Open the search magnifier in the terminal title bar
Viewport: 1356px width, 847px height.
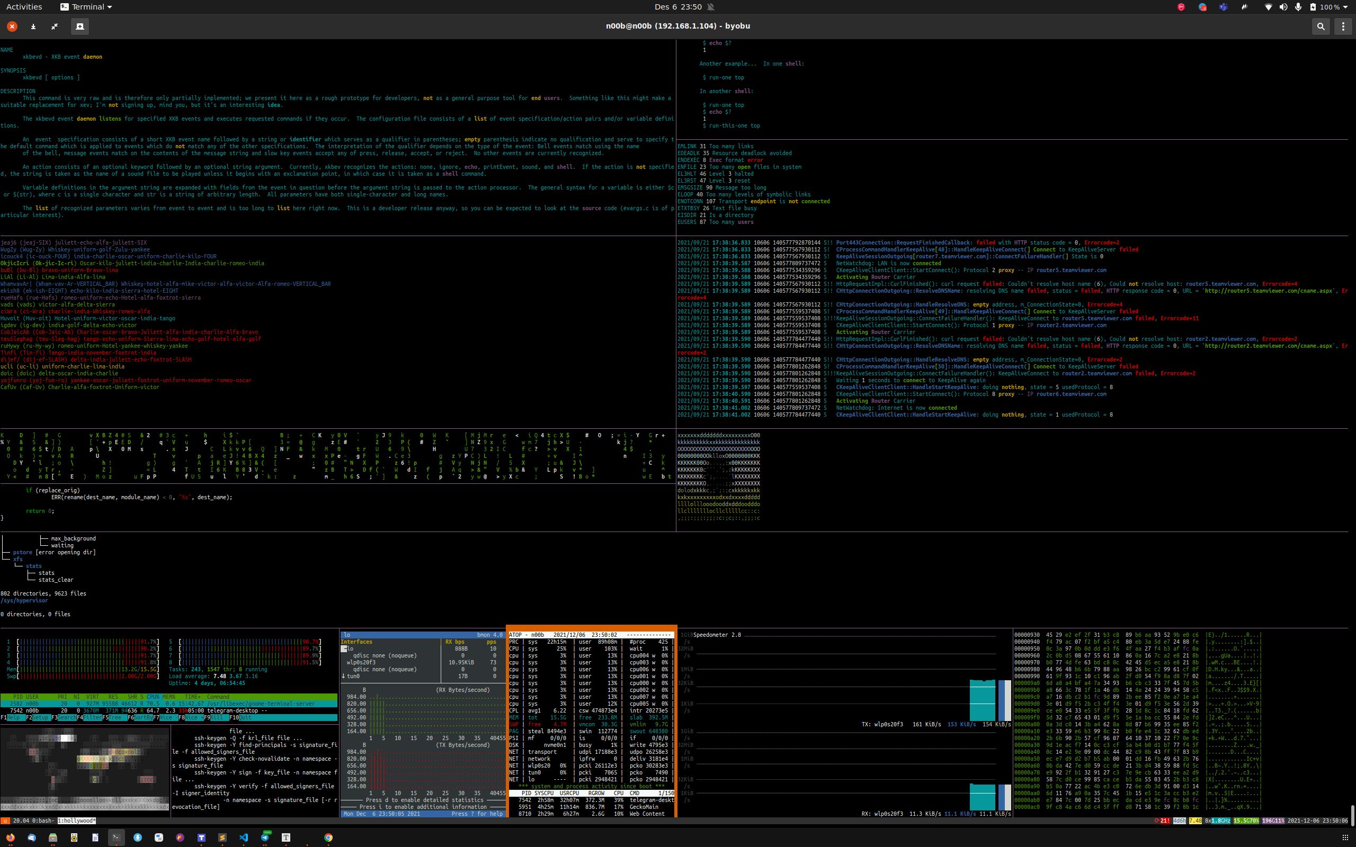pyautogui.click(x=1321, y=26)
